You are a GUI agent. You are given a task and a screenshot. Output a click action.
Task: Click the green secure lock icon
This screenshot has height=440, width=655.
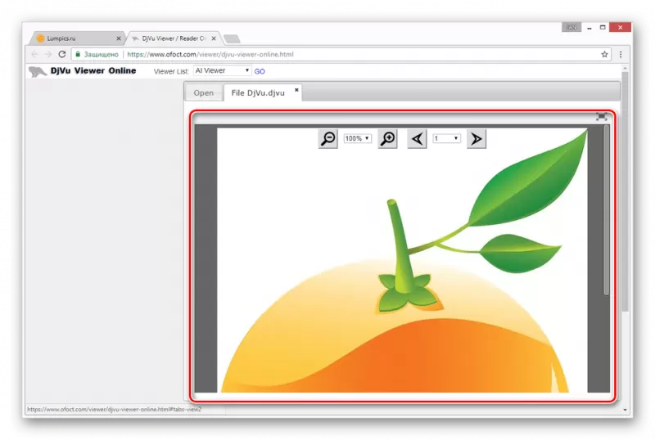(x=78, y=54)
